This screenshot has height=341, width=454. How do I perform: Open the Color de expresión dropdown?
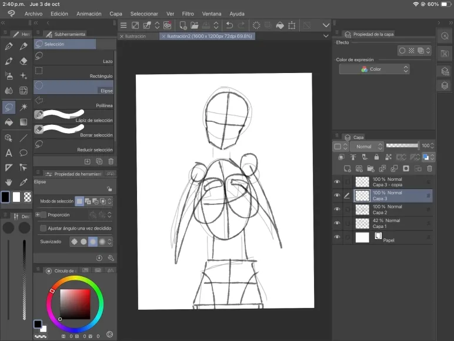374,69
